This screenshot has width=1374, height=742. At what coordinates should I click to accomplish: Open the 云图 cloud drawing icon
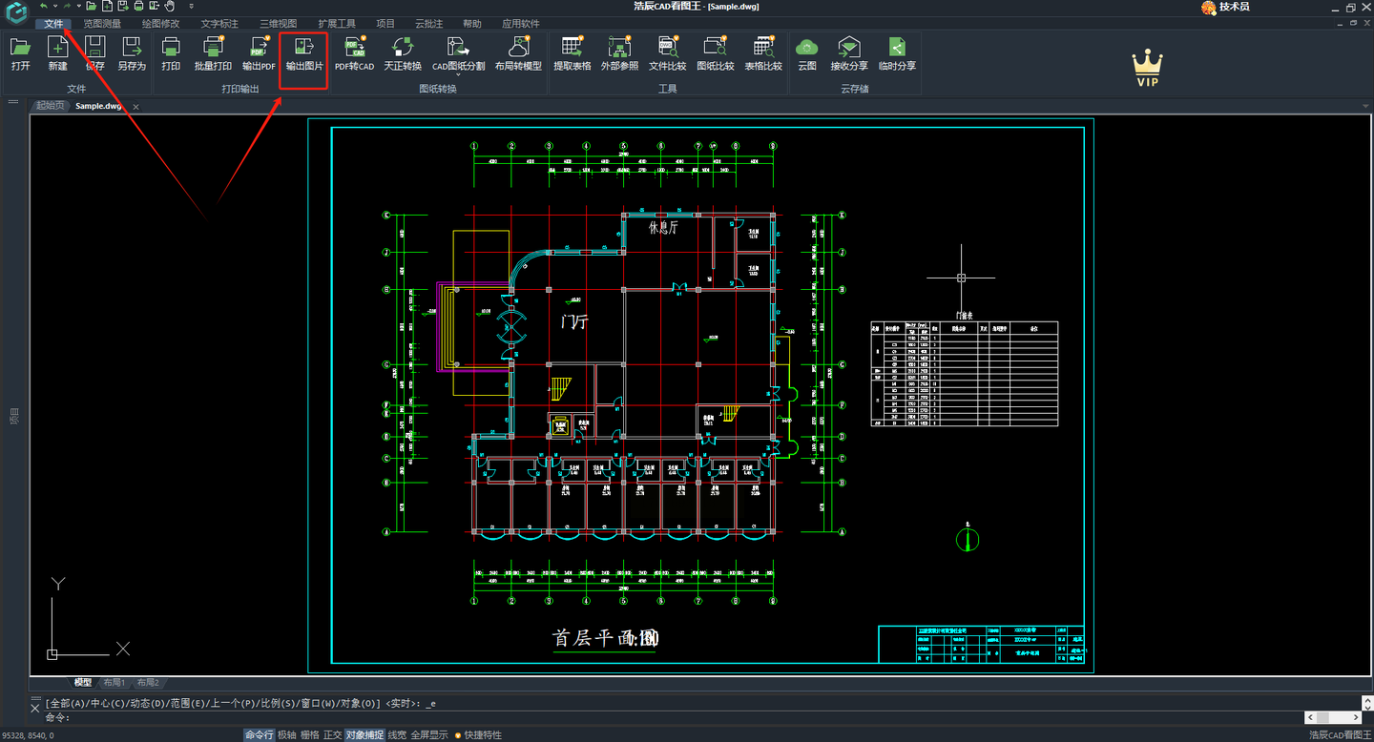tap(807, 54)
